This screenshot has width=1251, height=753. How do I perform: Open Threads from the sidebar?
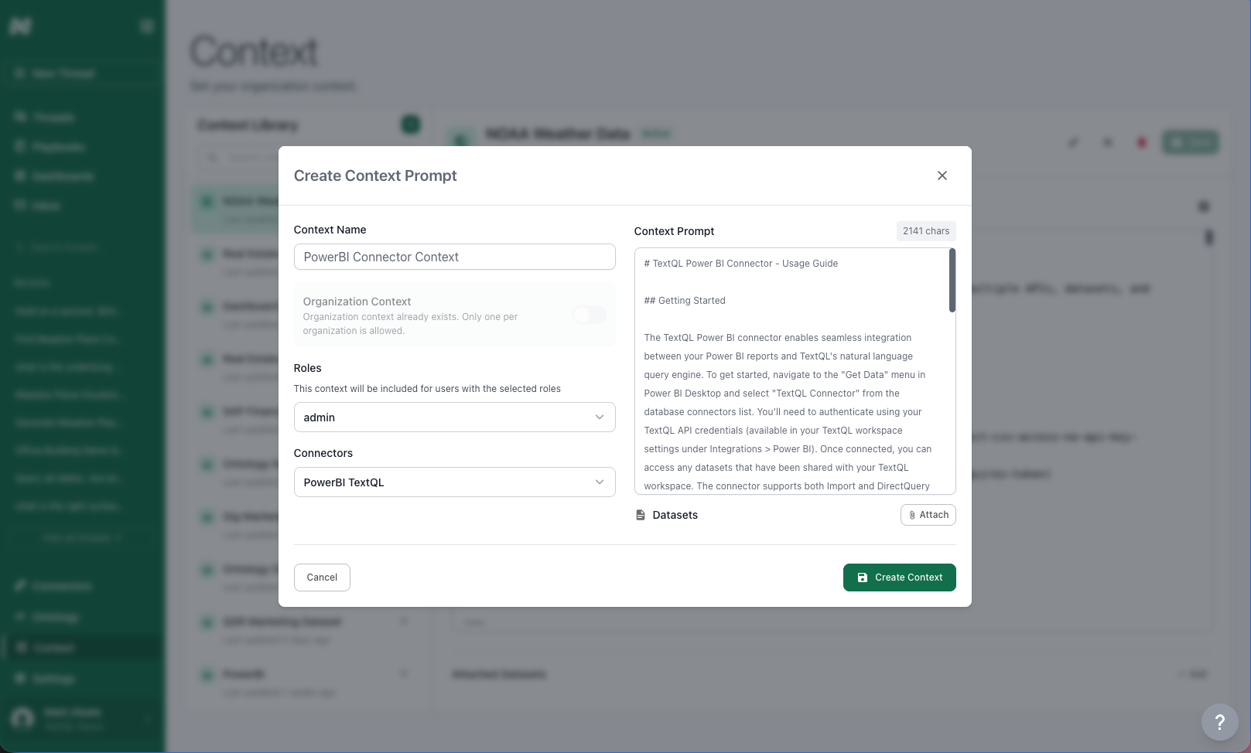(53, 117)
